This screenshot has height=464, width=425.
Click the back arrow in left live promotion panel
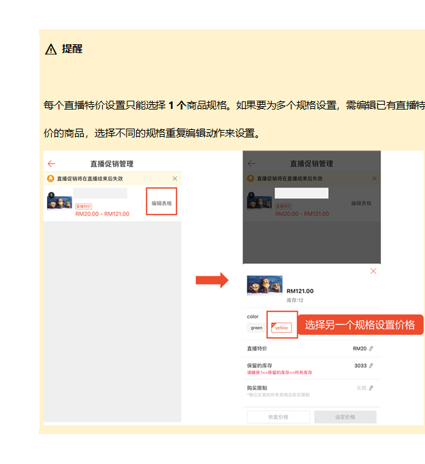(x=52, y=164)
